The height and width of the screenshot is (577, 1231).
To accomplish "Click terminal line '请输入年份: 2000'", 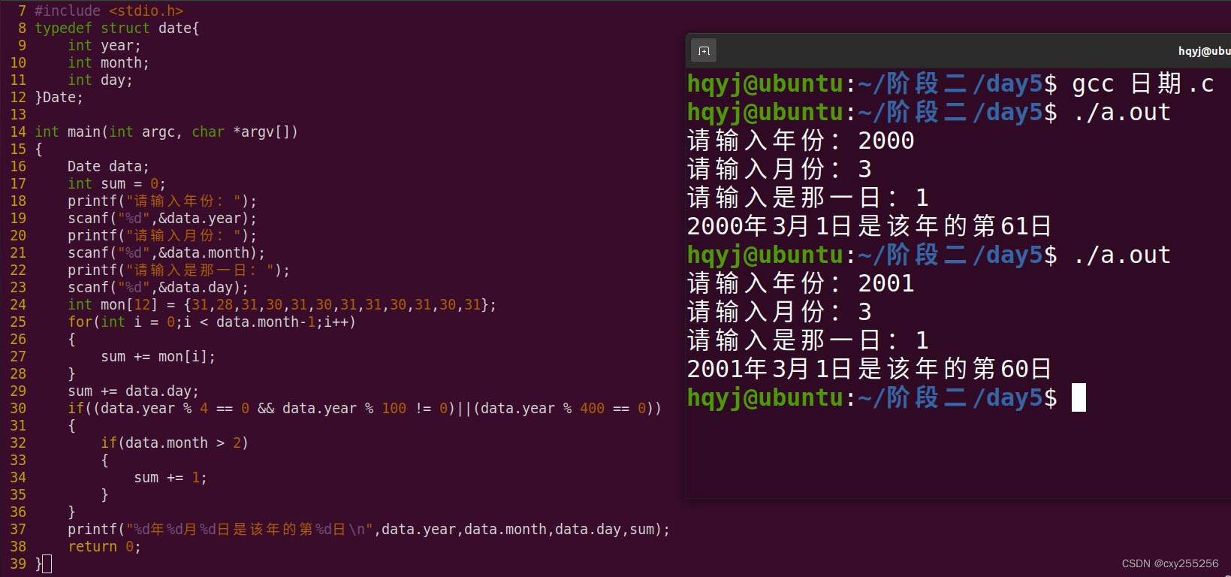I will click(x=801, y=140).
